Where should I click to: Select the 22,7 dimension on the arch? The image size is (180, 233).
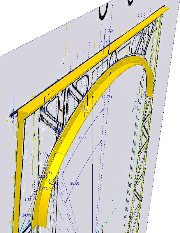coord(46,189)
